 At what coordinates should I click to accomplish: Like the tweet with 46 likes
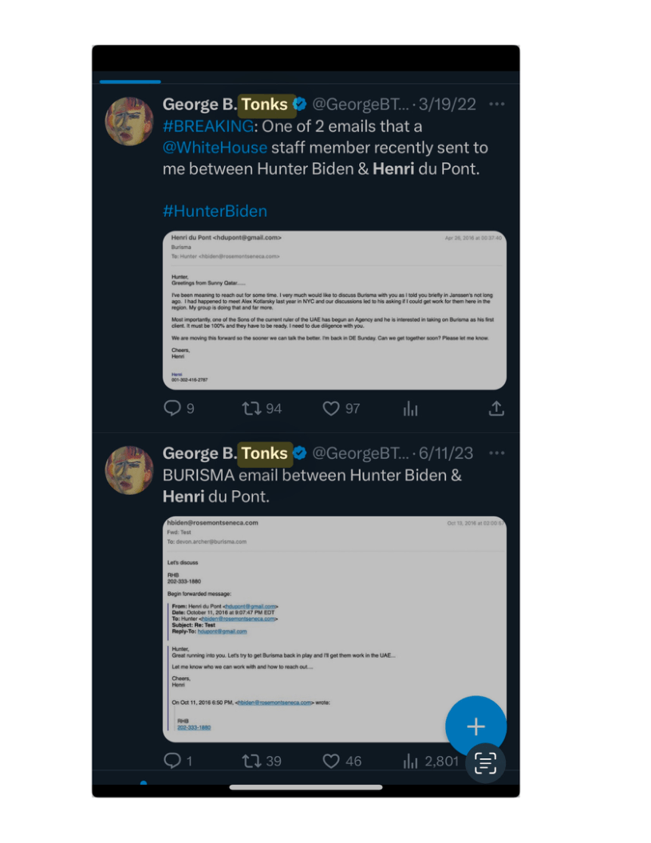(331, 761)
